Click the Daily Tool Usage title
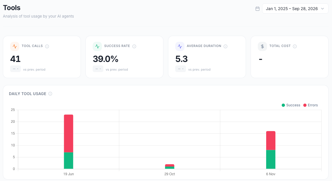The image size is (332, 181). click(x=27, y=94)
